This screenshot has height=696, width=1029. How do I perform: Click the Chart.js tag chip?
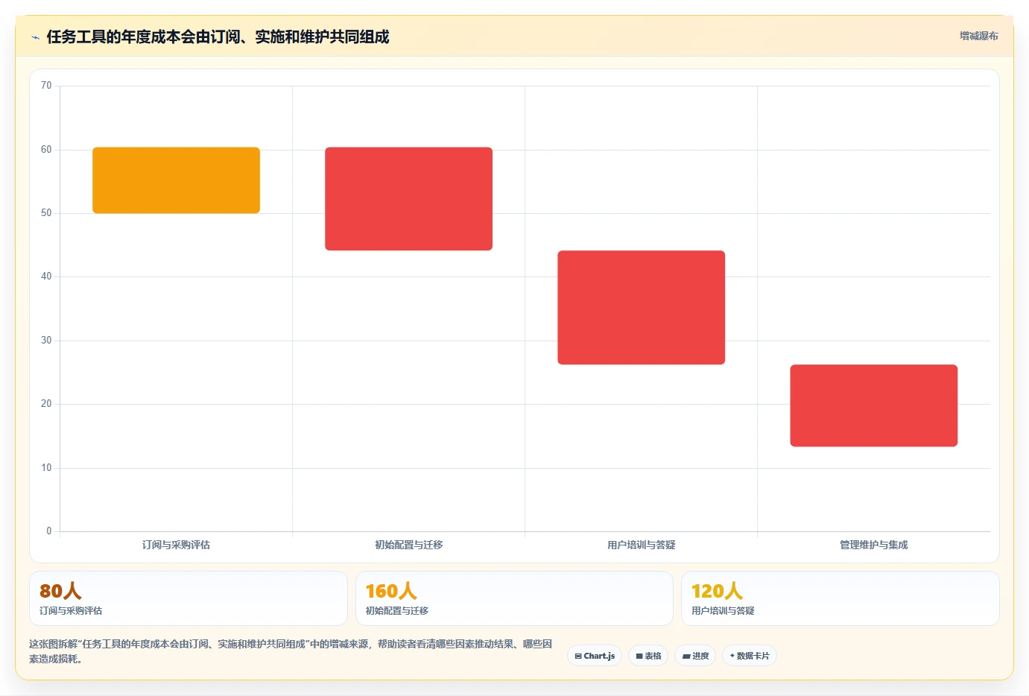595,656
